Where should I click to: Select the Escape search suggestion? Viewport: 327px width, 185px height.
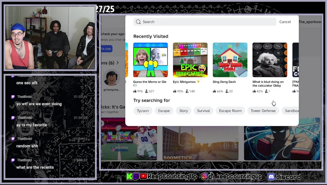tap(164, 111)
